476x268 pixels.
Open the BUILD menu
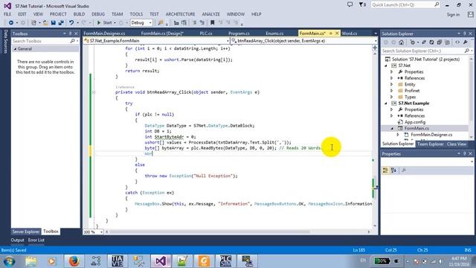click(x=79, y=14)
